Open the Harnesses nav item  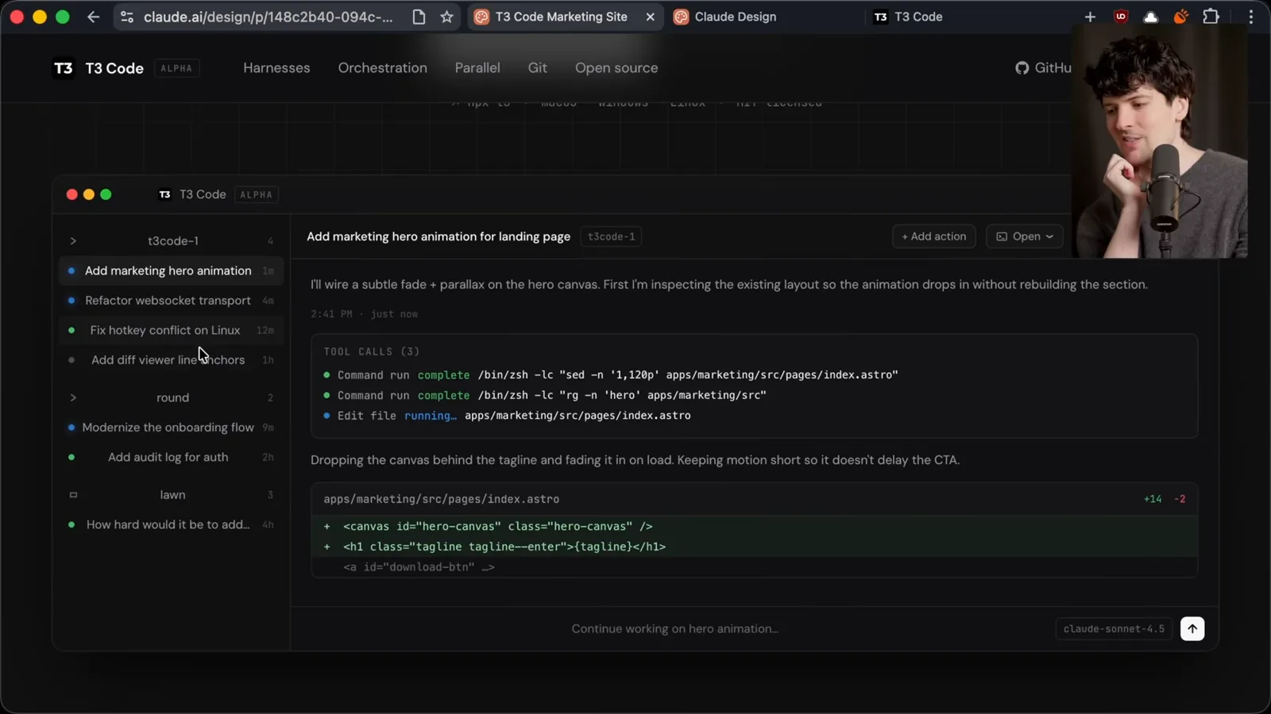tap(276, 68)
